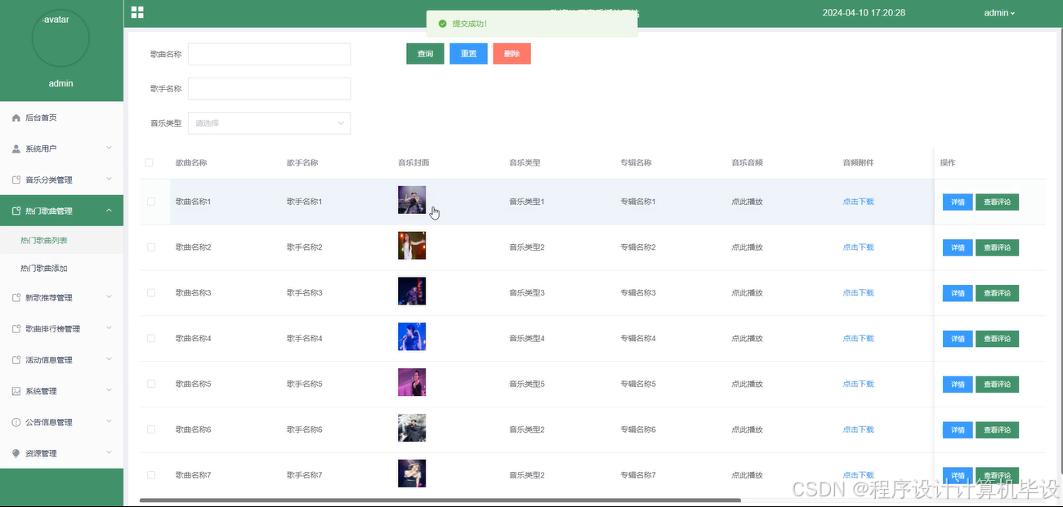Expand 资源管理 menu chevron
This screenshot has height=507, width=1063.
(109, 453)
